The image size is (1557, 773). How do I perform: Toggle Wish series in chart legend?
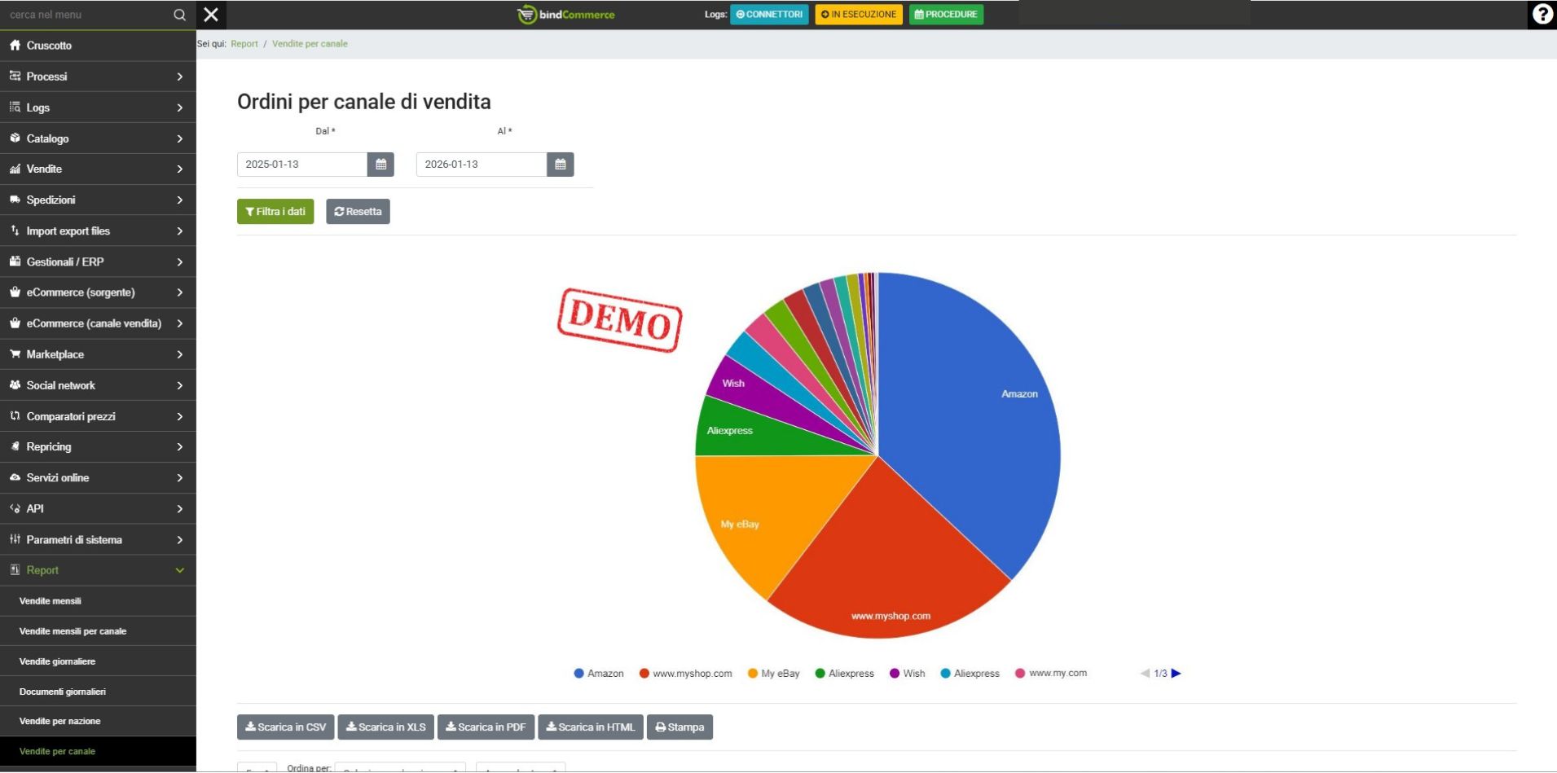(908, 674)
